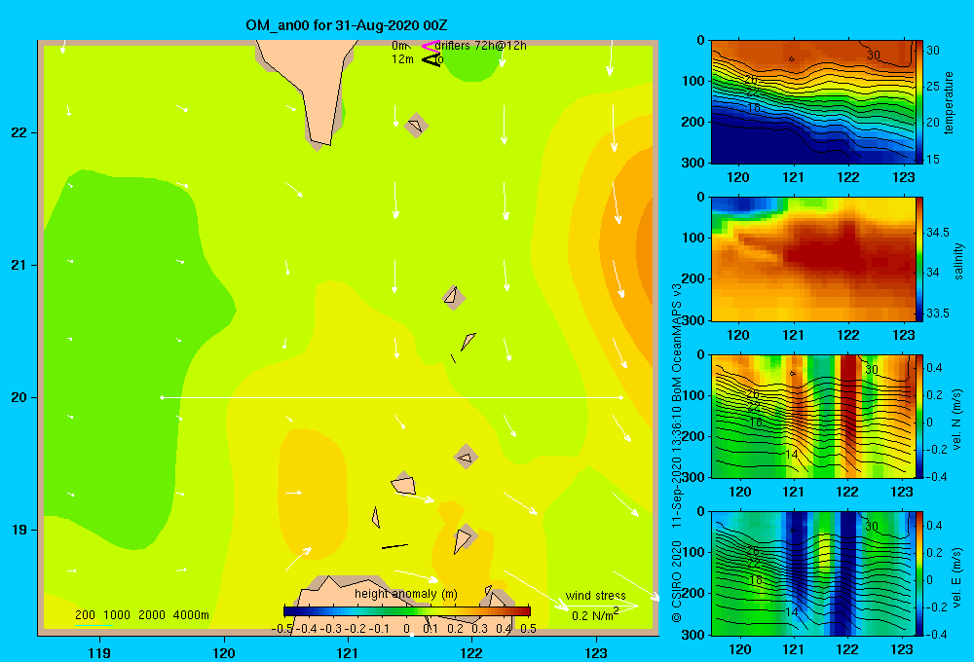Click the '4000m' bathymetry legend label
974x662 pixels.
click(191, 615)
